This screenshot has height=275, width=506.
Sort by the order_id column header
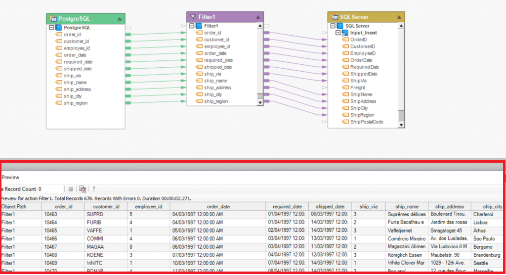coord(63,206)
